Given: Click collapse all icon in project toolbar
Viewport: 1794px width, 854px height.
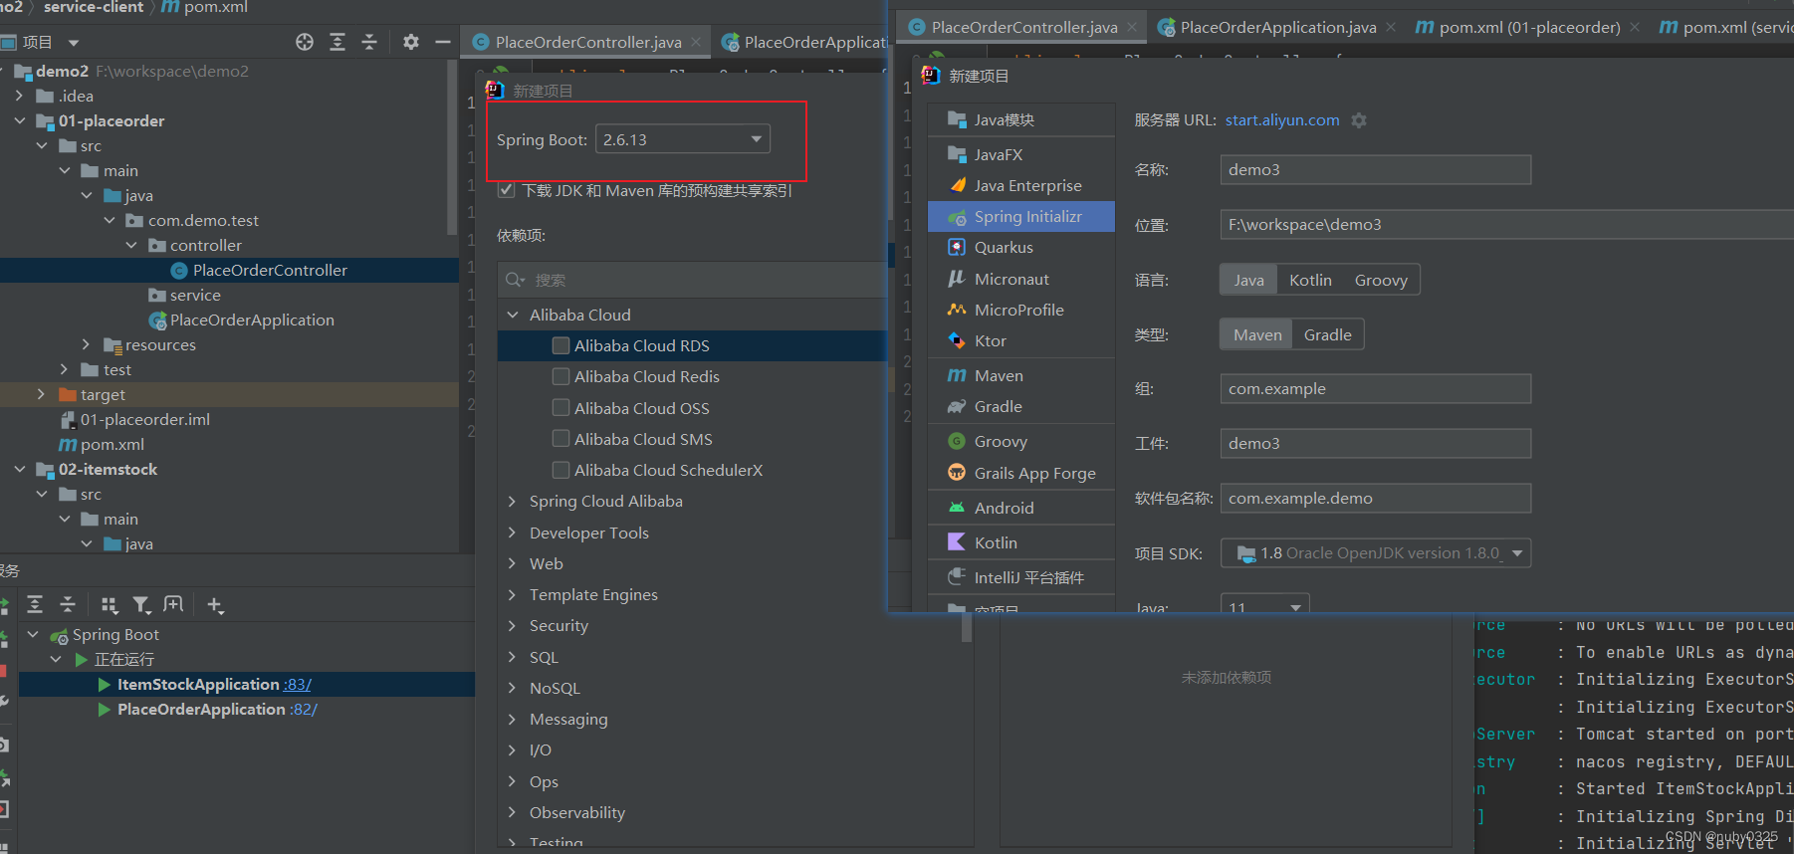Looking at the screenshot, I should [x=369, y=42].
